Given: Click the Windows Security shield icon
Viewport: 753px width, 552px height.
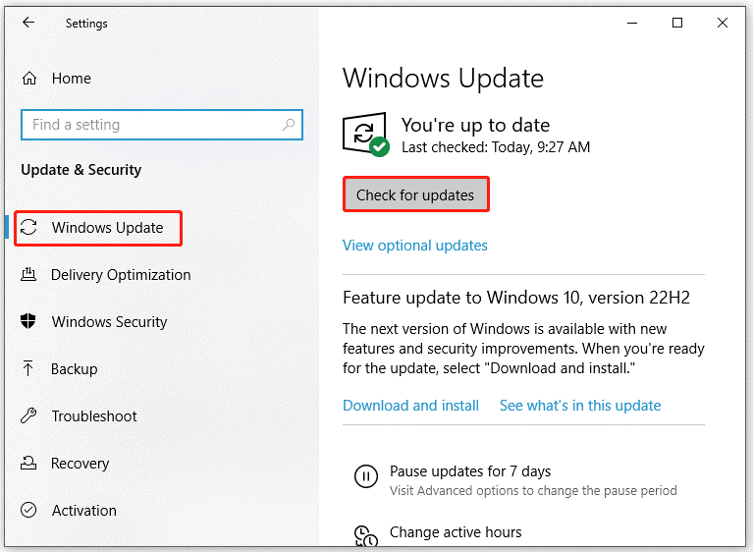Looking at the screenshot, I should 28,321.
